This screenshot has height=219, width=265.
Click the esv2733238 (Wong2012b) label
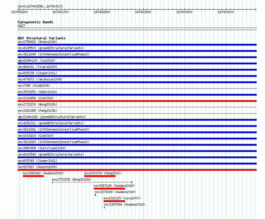[x=71, y=179]
